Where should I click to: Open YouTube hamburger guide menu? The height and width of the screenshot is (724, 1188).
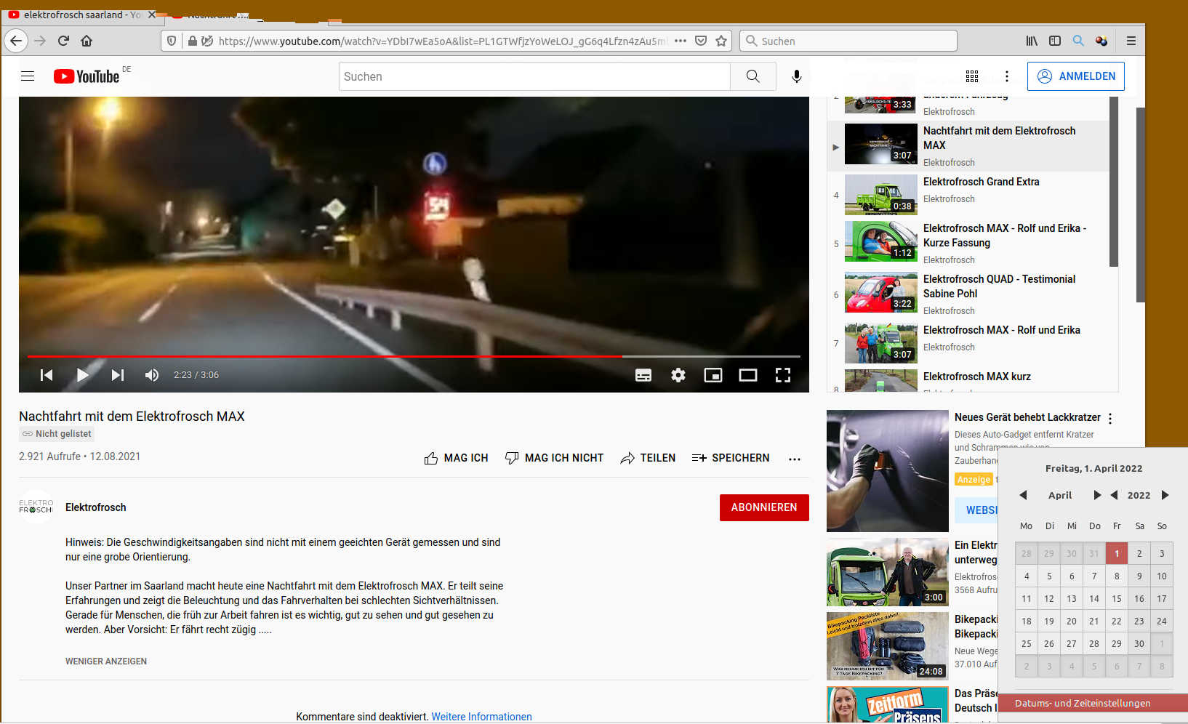[x=28, y=76]
